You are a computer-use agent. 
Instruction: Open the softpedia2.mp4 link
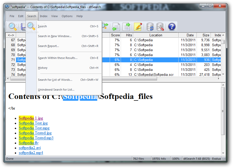click(x=31, y=153)
